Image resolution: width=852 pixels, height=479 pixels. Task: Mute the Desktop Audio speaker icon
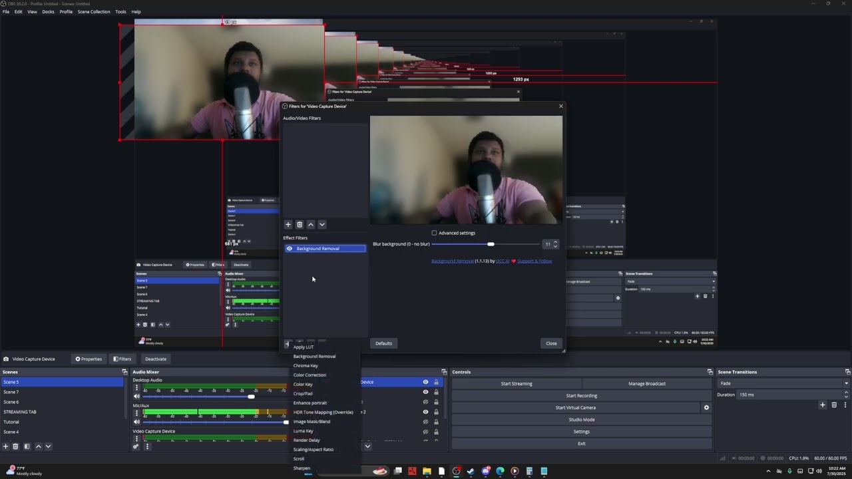[136, 397]
